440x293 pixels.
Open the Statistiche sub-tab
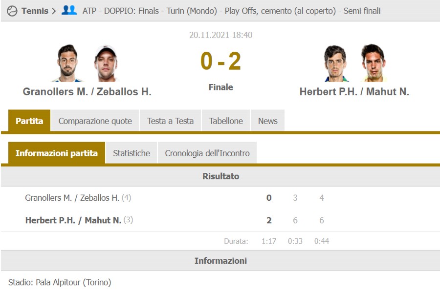132,153
